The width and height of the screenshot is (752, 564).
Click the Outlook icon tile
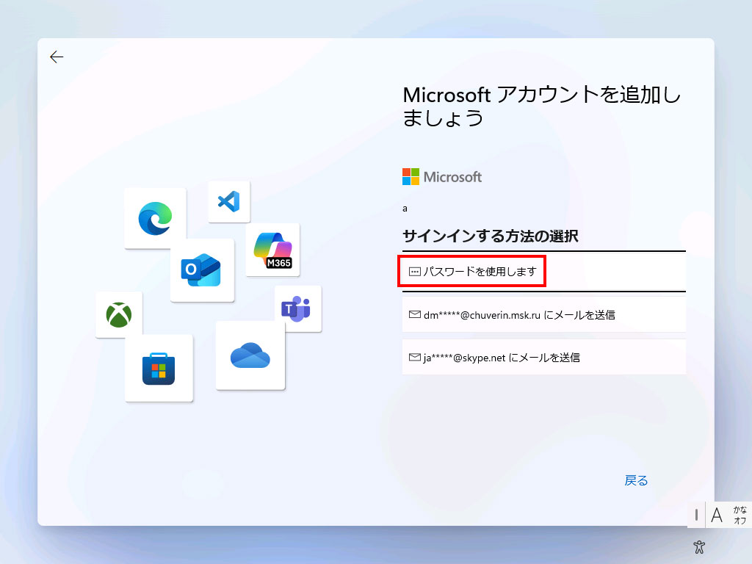(x=202, y=270)
